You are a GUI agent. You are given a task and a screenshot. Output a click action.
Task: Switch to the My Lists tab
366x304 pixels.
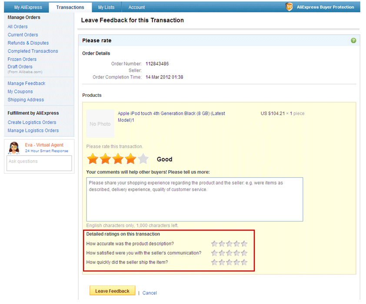coord(106,7)
